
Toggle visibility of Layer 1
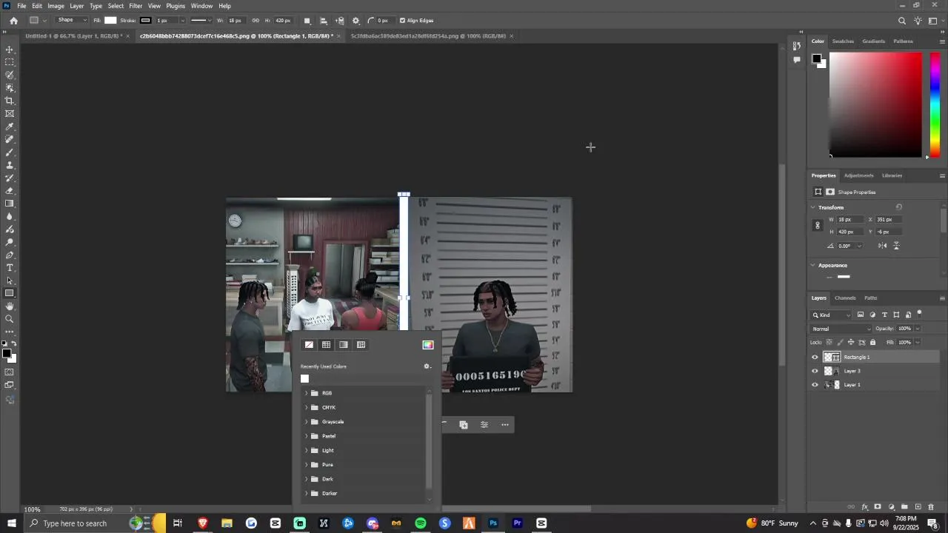pyautogui.click(x=815, y=385)
